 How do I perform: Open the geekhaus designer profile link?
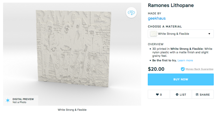click(x=157, y=18)
